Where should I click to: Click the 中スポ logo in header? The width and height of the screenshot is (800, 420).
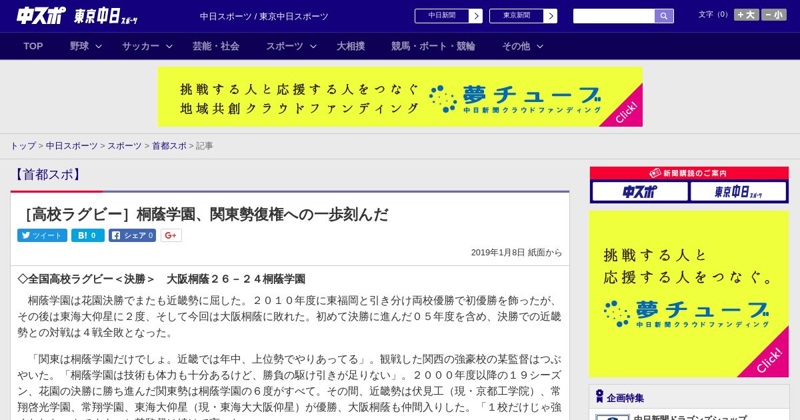click(41, 15)
